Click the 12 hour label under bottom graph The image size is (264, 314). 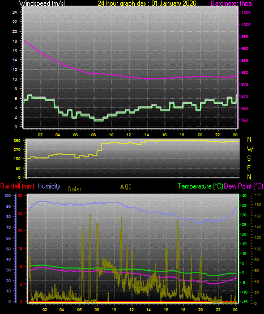point(131,309)
